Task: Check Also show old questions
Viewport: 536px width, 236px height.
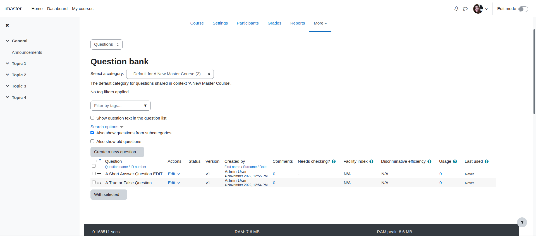Action: point(92,141)
